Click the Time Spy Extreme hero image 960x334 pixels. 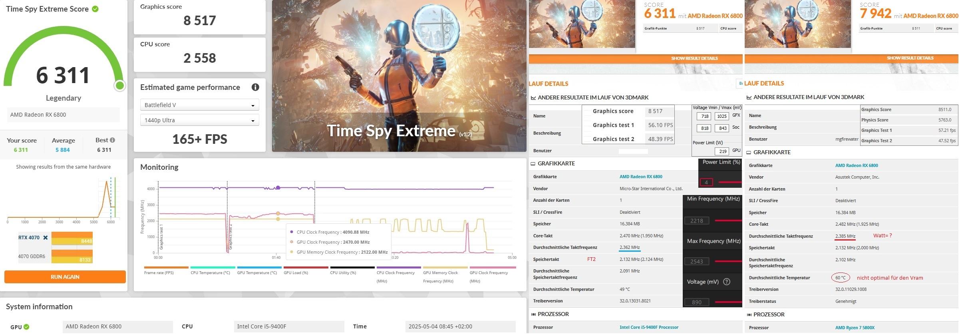pyautogui.click(x=399, y=76)
